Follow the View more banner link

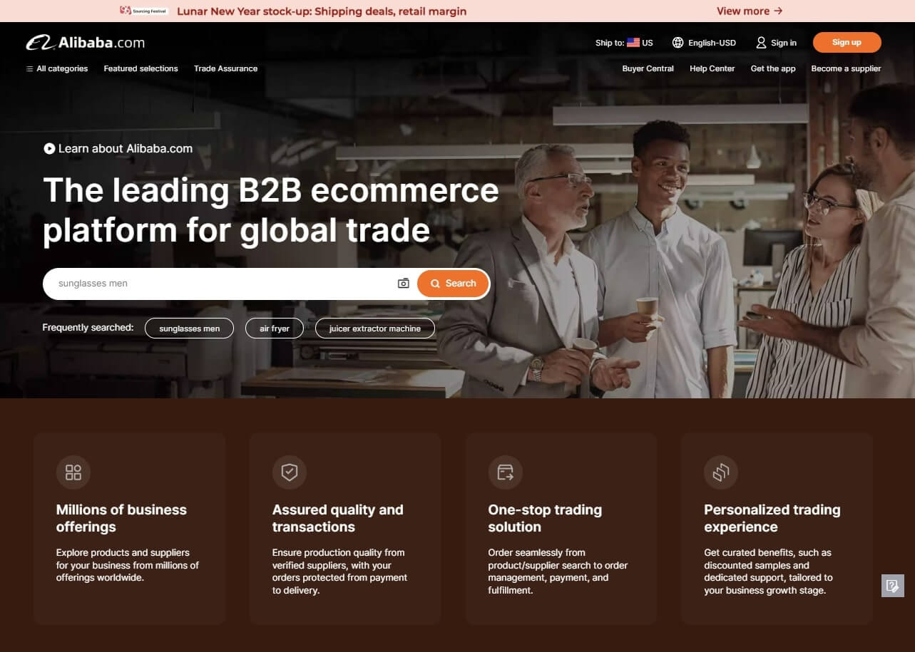coord(749,11)
